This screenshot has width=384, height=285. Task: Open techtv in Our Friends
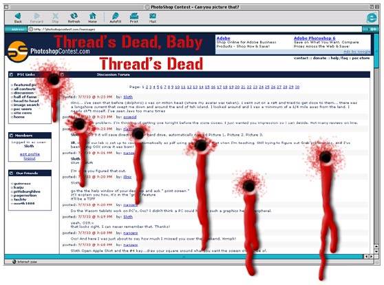click(20, 200)
